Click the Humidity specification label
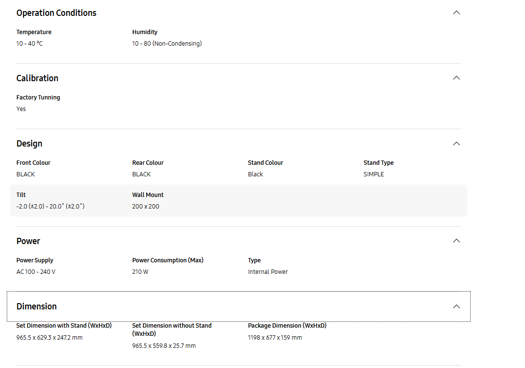The image size is (525, 368). coord(145,32)
